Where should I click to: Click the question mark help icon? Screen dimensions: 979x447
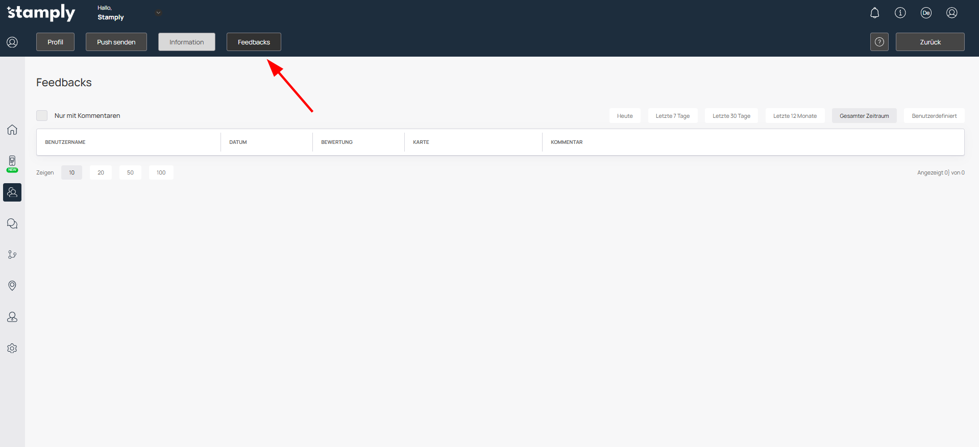pyautogui.click(x=879, y=42)
